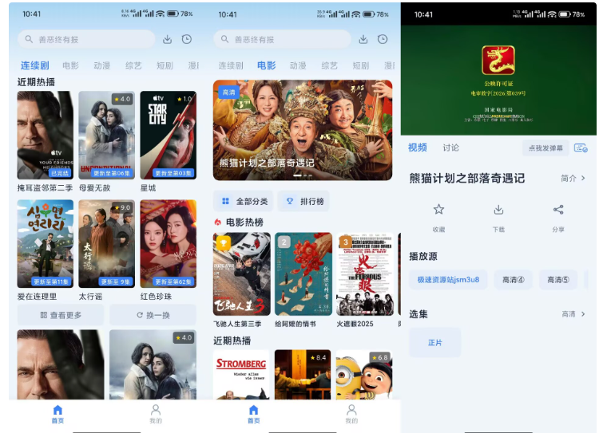Open 排行榜 ranking button
Viewport: 599px width, 433px height.
point(304,201)
